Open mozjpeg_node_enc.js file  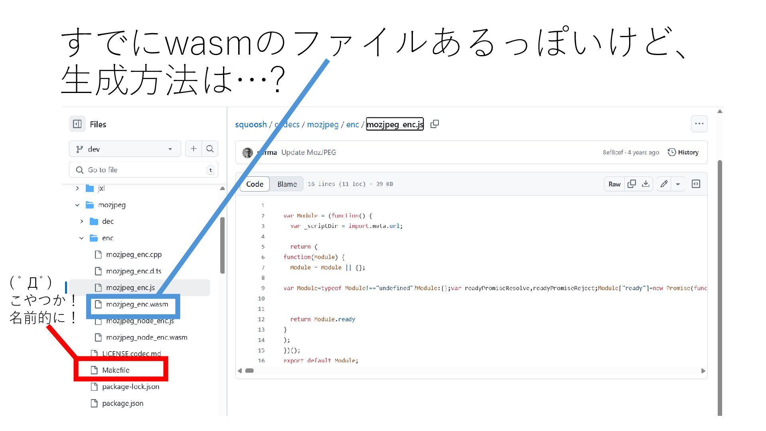tap(140, 321)
